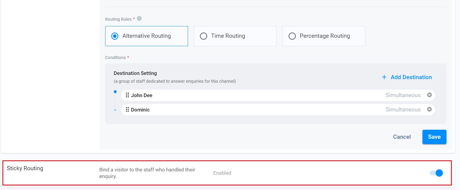The height and width of the screenshot is (190, 460).
Task: Grab the drag handle for Dominic
Action: click(x=127, y=110)
